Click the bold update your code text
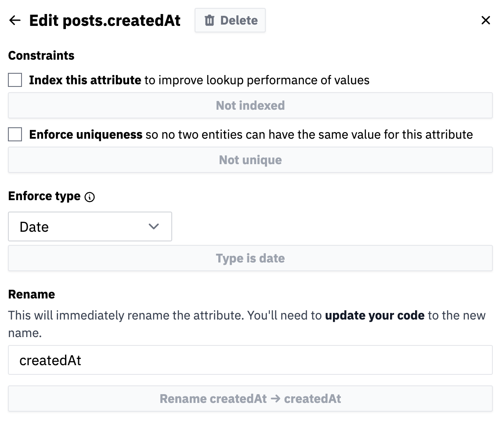This screenshot has width=499, height=424. (x=374, y=316)
